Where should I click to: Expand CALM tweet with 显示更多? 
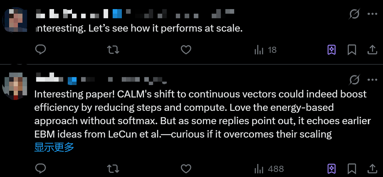tap(54, 147)
